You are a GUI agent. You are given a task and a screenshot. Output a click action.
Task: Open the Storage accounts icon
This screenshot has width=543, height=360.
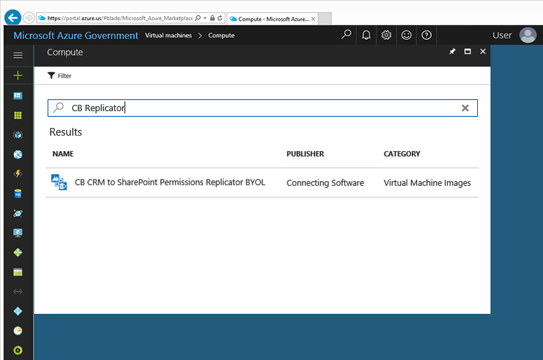[17, 272]
